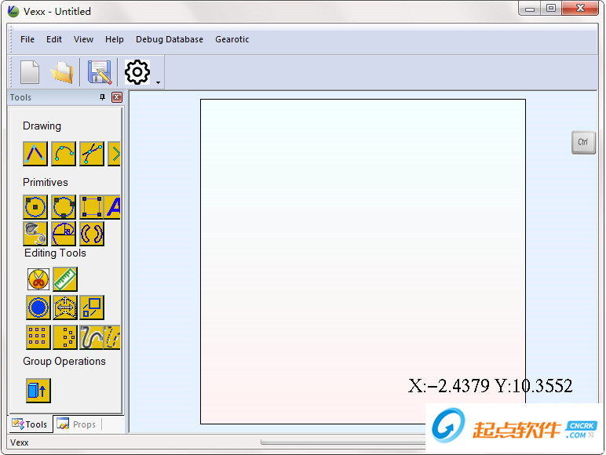This screenshot has width=606, height=455.
Task: Expand the gear icon dropdown arrow
Action: (x=158, y=82)
